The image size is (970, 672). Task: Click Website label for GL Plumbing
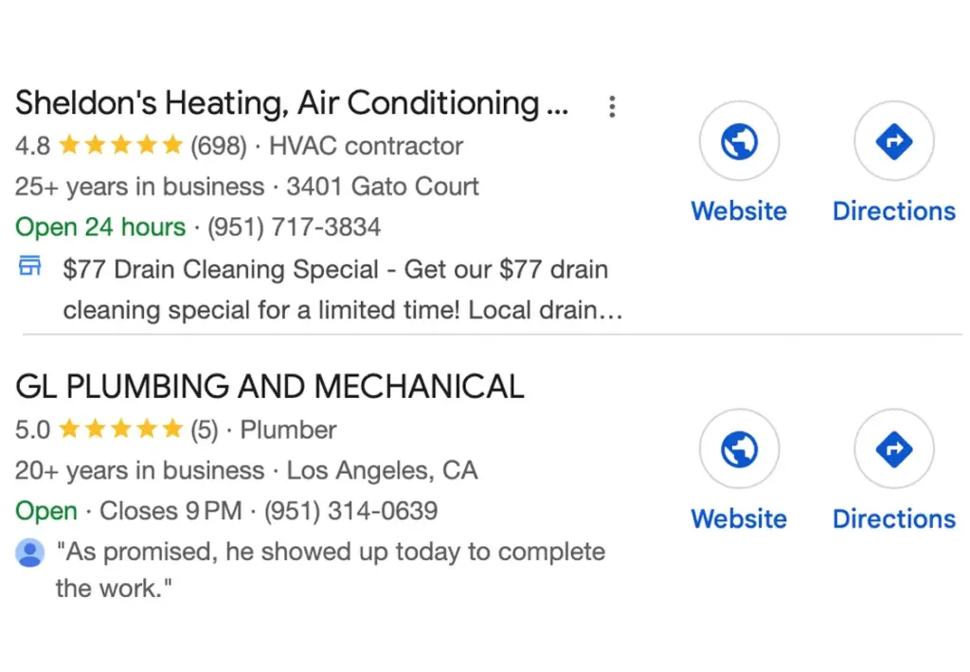[739, 518]
